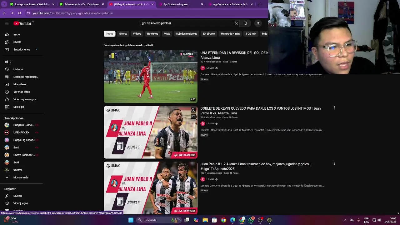This screenshot has height=225, width=400.
Task: Click the suggested query gol de quevedo pablo ii
Action: (139, 45)
